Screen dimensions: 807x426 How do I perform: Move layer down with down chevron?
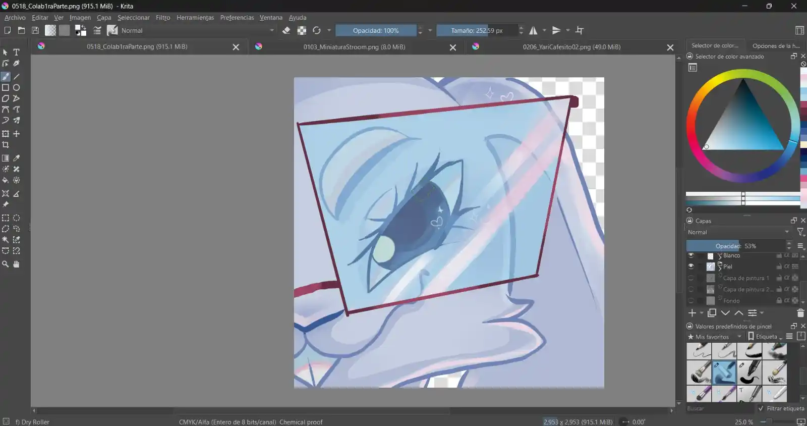(x=725, y=313)
